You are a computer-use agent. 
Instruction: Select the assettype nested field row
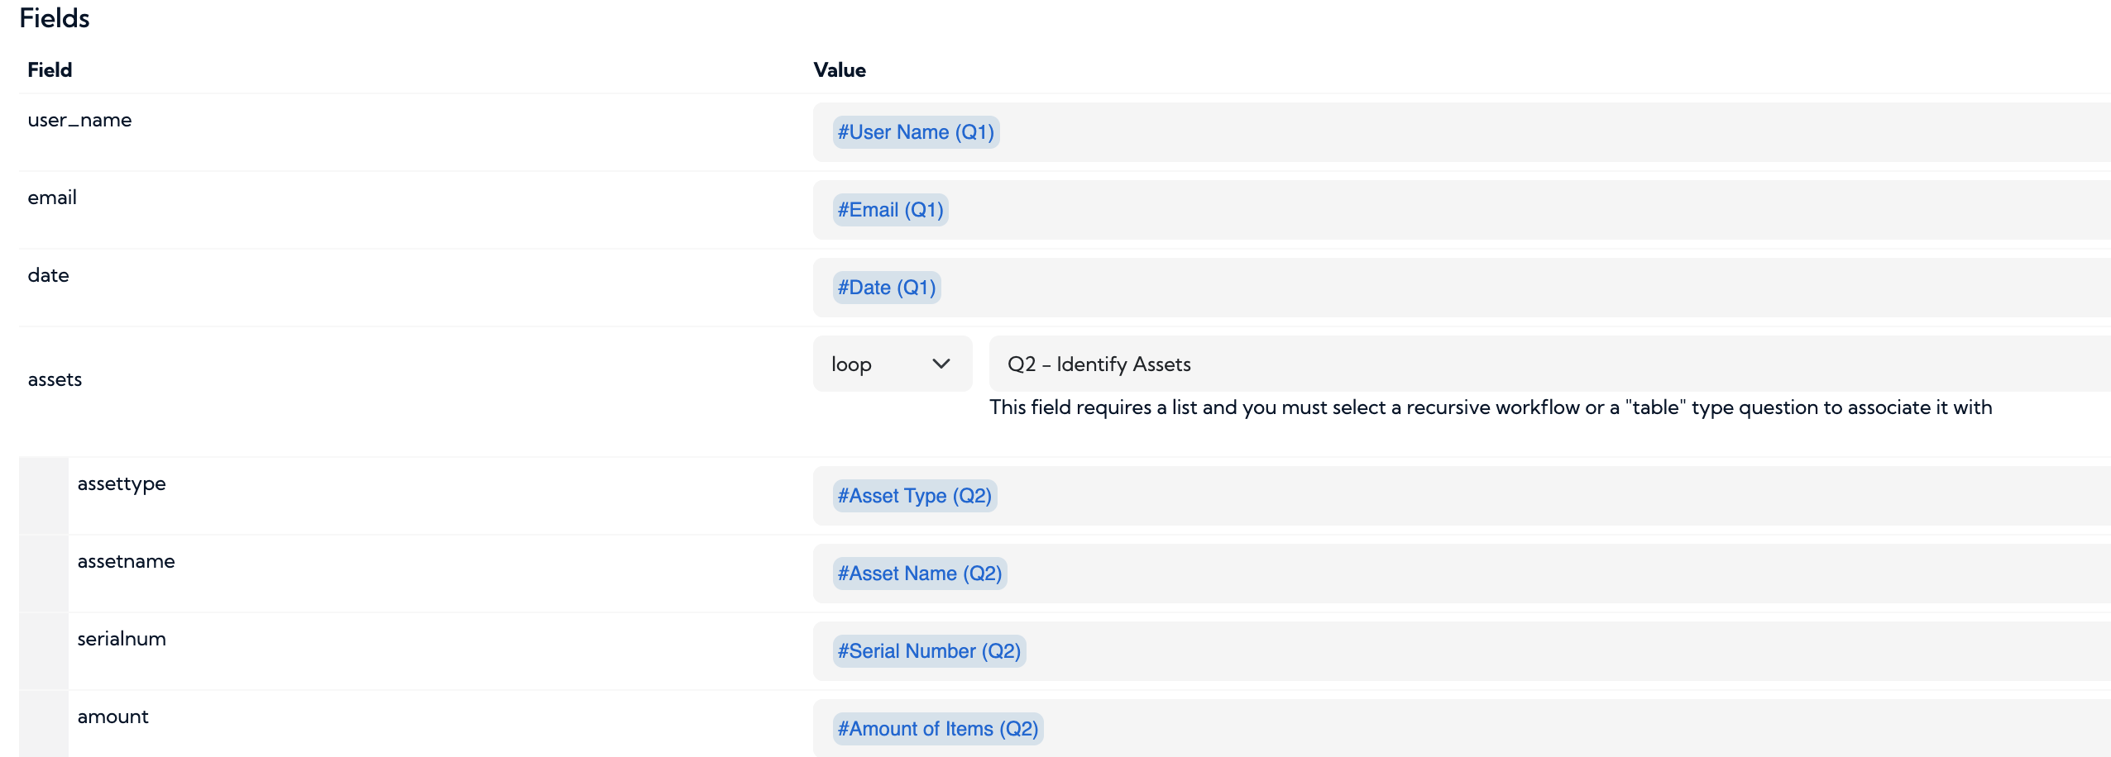pyautogui.click(x=122, y=484)
